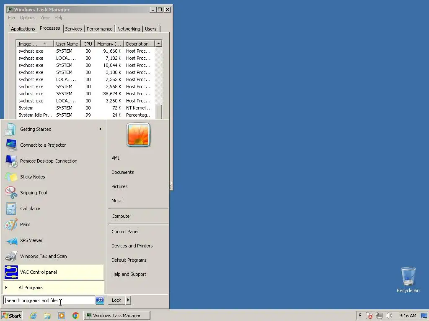This screenshot has width=429, height=321.
Task: Switch to Performance tab
Action: point(100,29)
